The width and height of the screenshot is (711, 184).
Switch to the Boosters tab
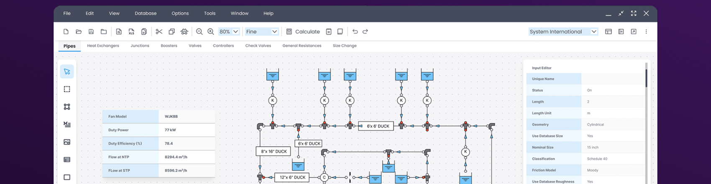(169, 46)
